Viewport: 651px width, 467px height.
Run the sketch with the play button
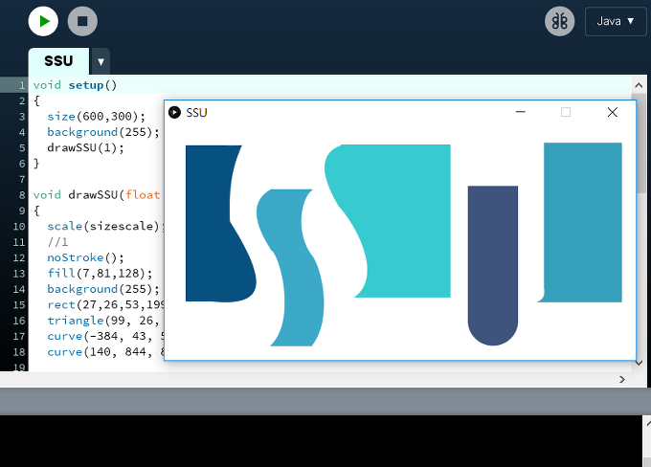point(43,21)
